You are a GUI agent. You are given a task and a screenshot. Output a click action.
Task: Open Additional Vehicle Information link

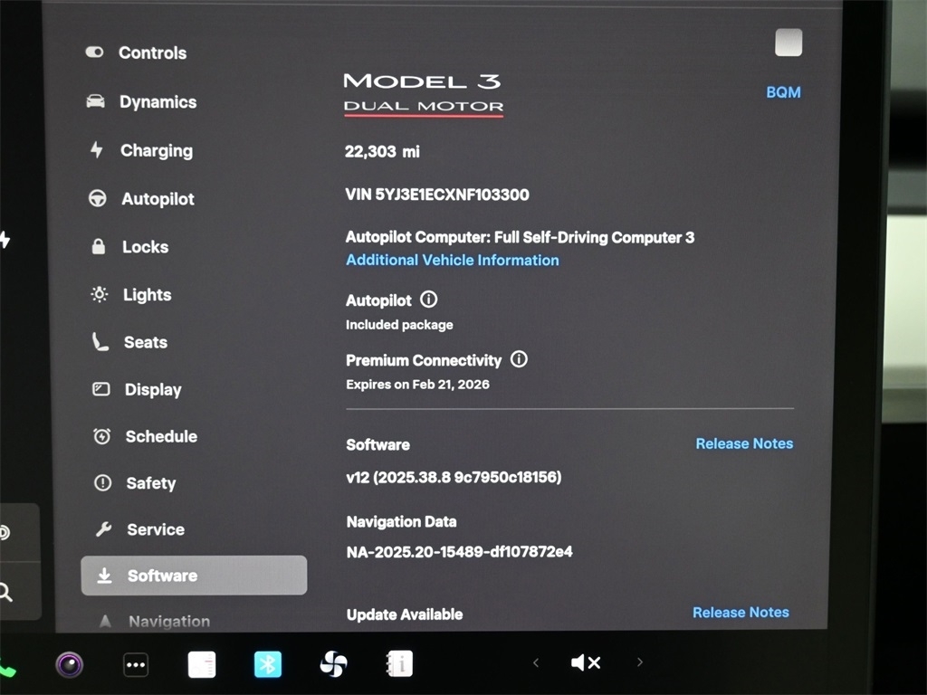pos(452,261)
